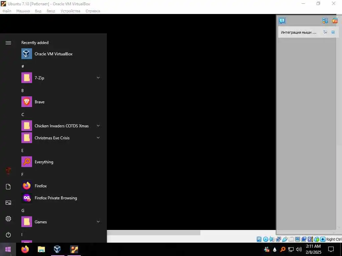Click the network adapters indicator in VM status bar
Screen dimensions: 342x256
point(278,239)
